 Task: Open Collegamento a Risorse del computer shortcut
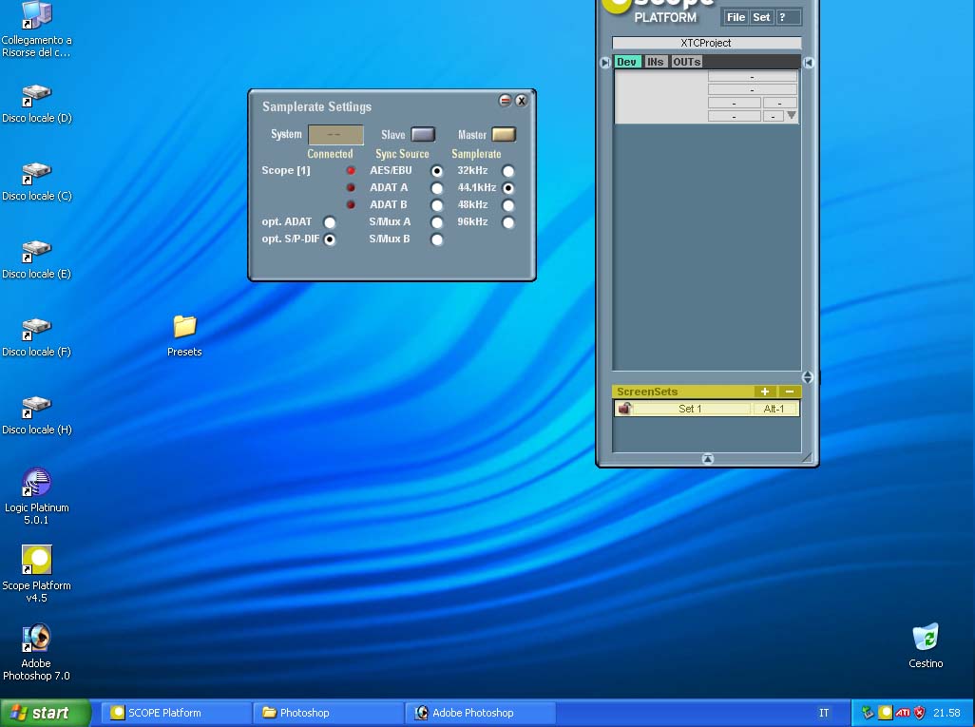point(36,29)
